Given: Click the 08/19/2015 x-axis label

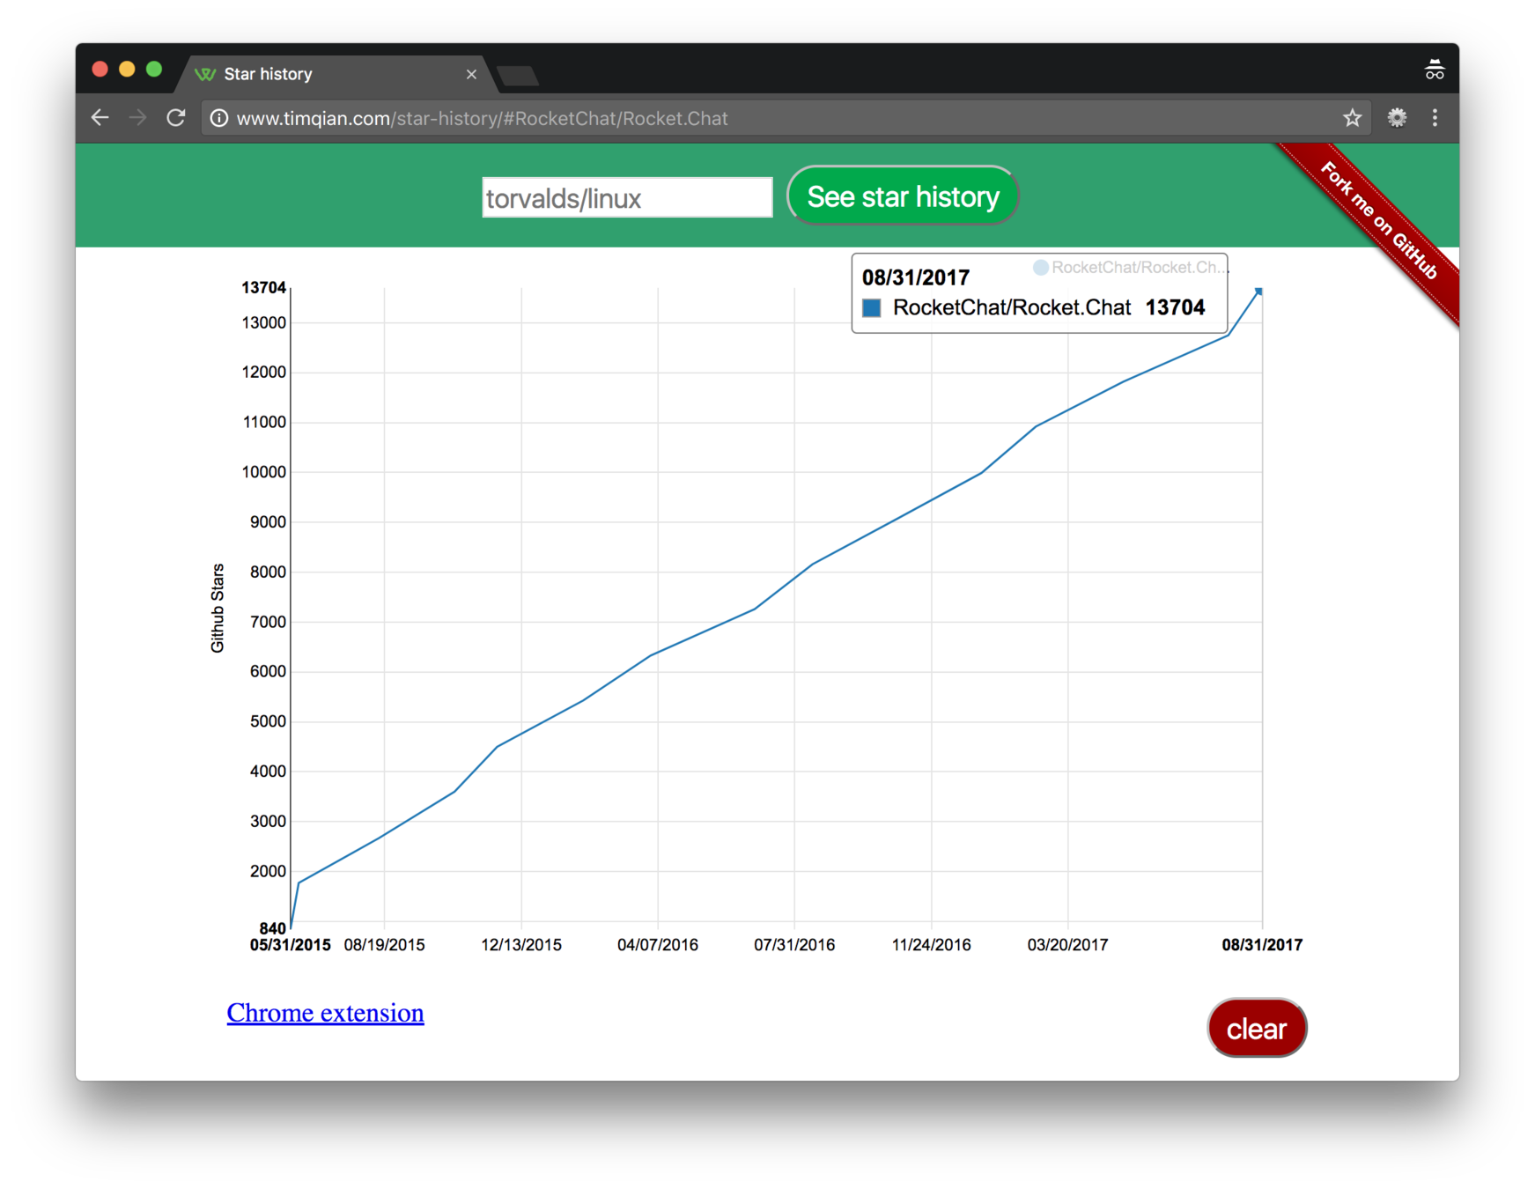Looking at the screenshot, I should (384, 945).
